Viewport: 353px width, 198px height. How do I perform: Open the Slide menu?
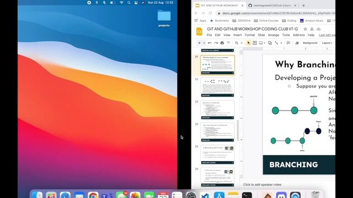pos(261,35)
